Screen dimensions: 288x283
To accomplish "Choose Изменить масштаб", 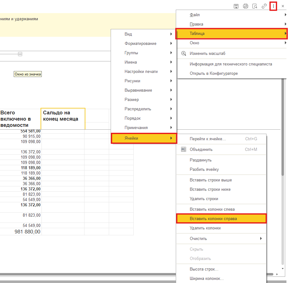I will 232,53.
